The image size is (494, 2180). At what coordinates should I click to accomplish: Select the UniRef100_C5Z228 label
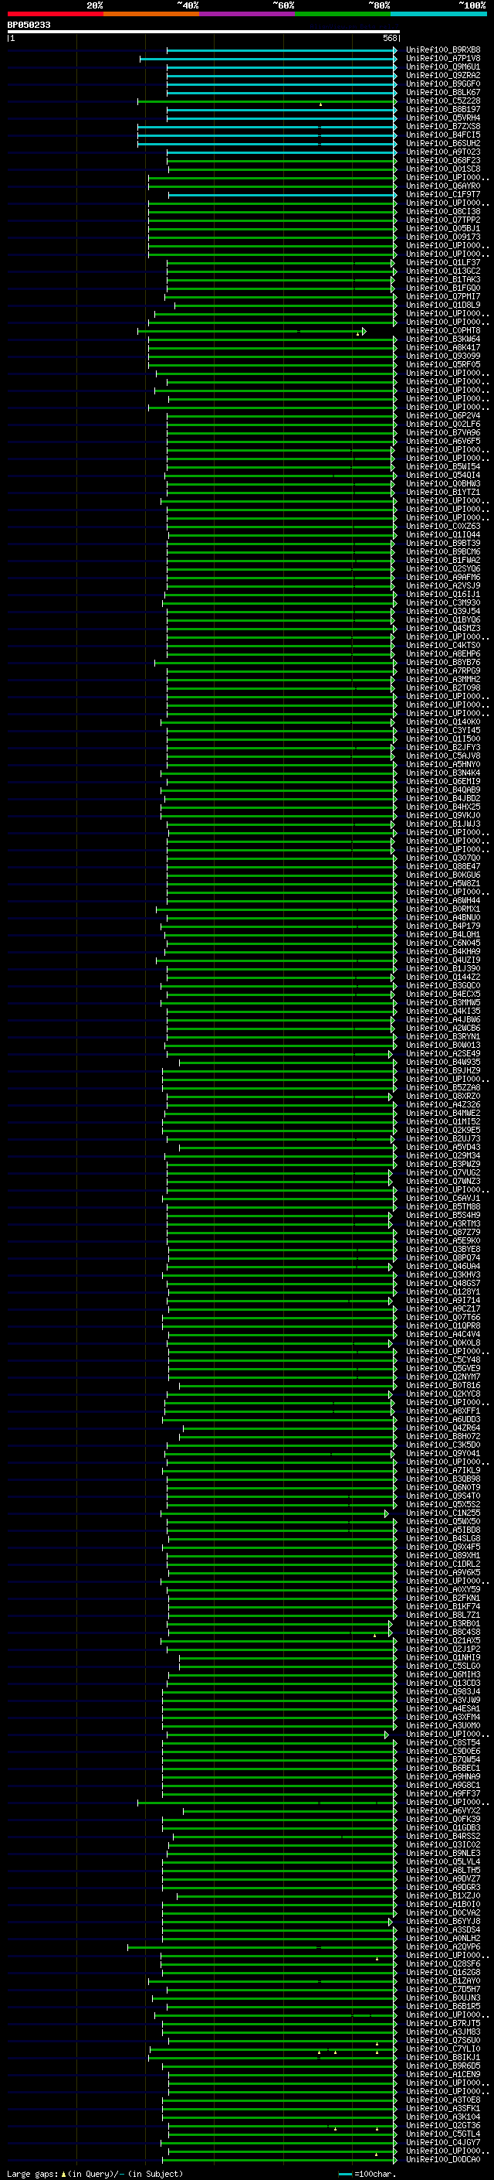tap(442, 101)
